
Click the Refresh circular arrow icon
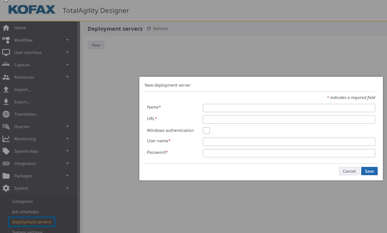pos(149,29)
